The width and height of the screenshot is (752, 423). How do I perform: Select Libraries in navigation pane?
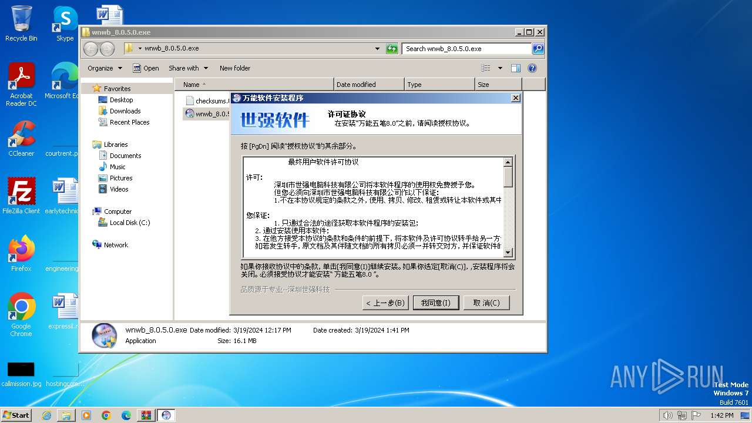pos(116,145)
